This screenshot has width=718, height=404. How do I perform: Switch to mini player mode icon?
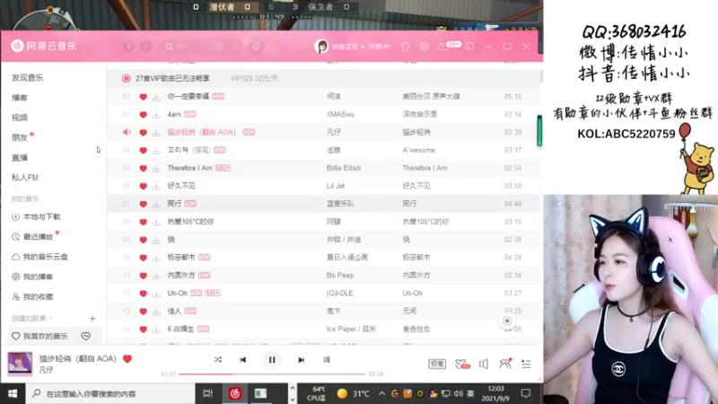click(469, 47)
